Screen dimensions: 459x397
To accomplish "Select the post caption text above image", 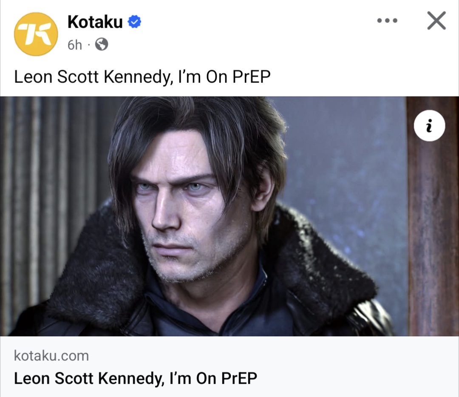I will coord(142,77).
